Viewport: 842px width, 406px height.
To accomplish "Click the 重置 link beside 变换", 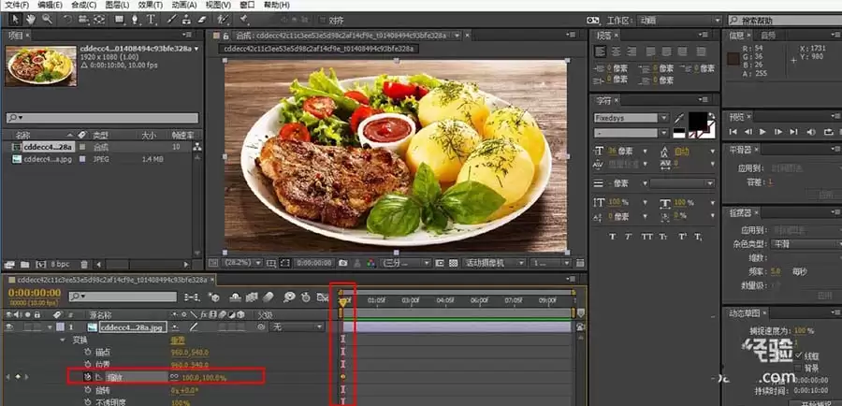I will 178,340.
